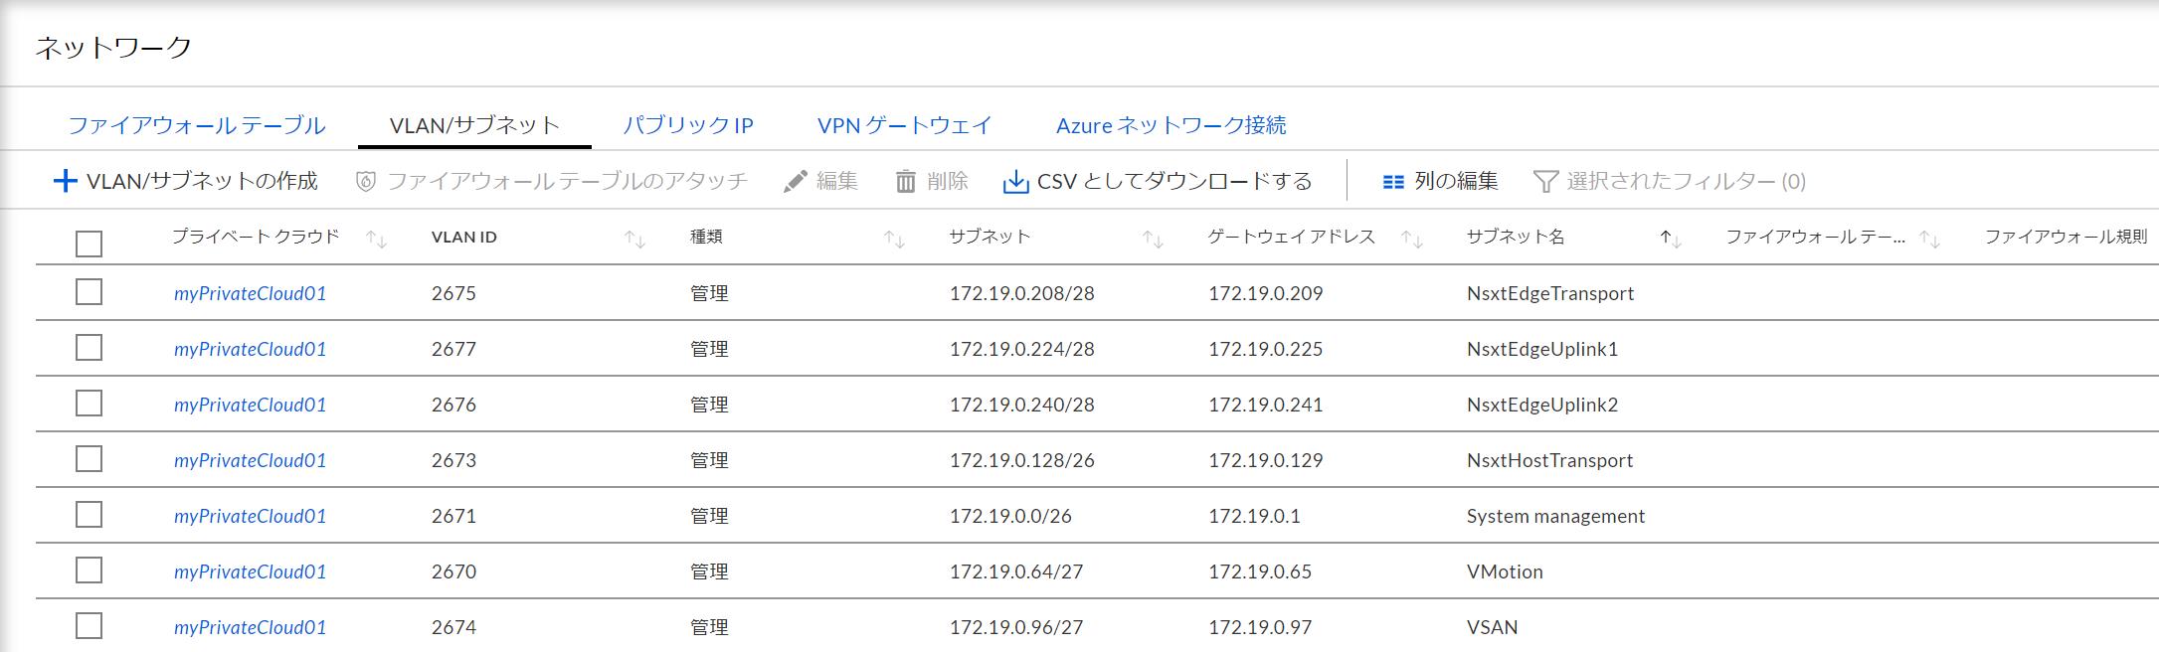The image size is (2159, 652).
Task: Click the pencil 編集 icon
Action: (x=795, y=182)
